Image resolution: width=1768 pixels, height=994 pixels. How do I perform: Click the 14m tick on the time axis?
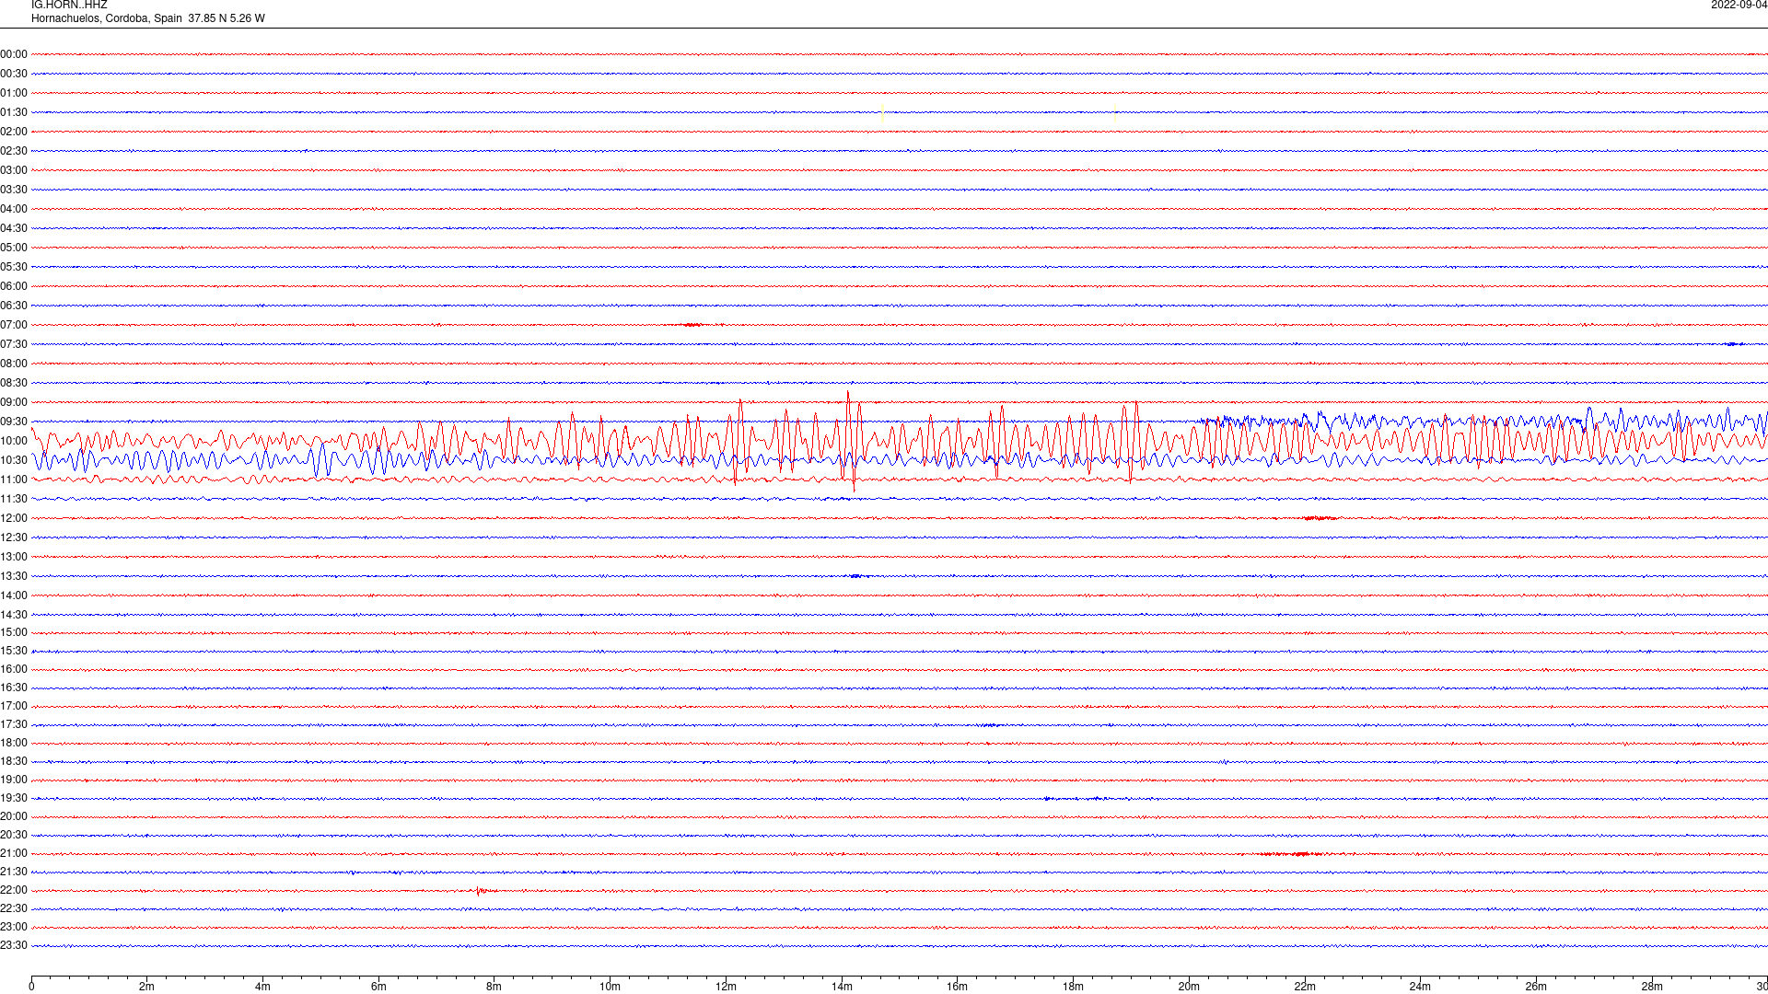pos(842,987)
